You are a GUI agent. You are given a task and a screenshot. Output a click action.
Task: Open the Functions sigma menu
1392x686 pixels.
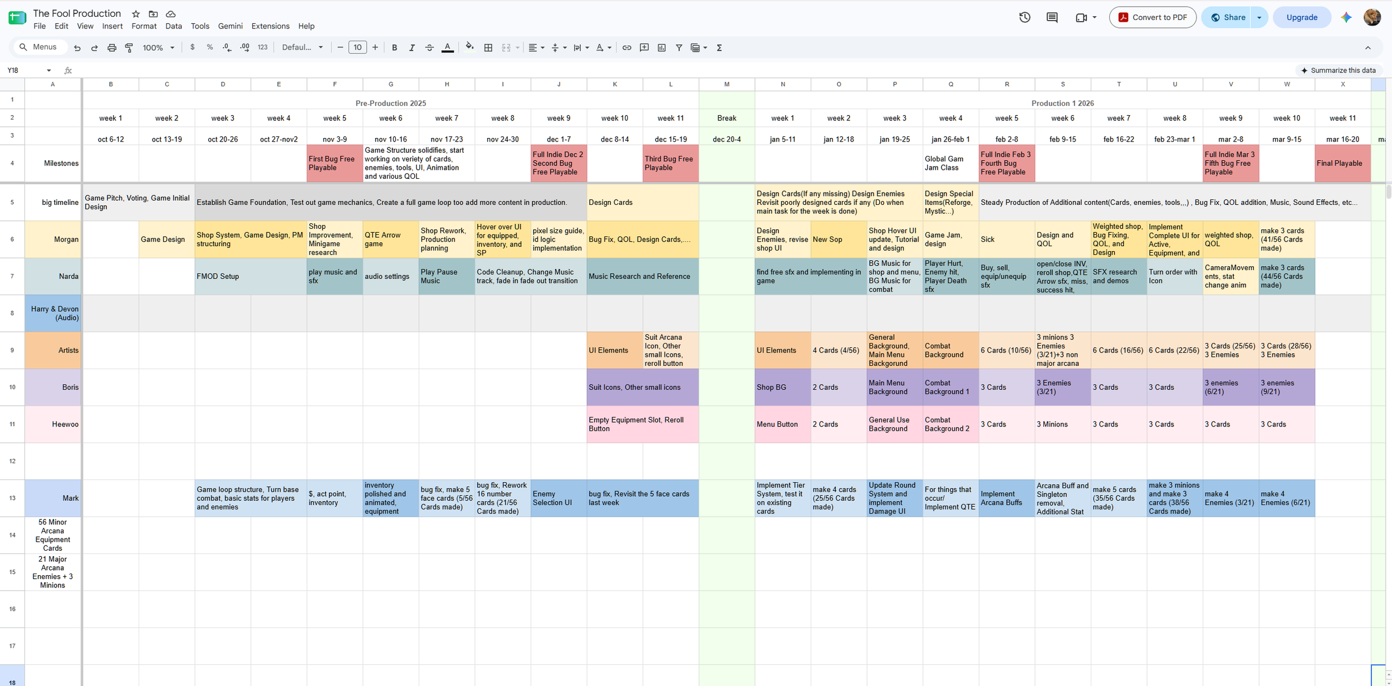click(x=719, y=48)
